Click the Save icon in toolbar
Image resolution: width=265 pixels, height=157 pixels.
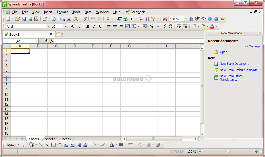pyautogui.click(x=24, y=19)
